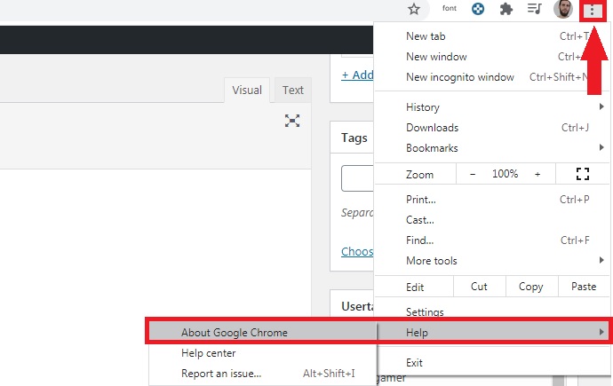Click the bookmark star icon
613x386 pixels.
[413, 10]
